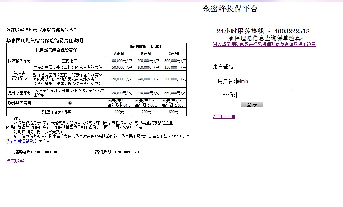This screenshot has width=343, height=207.
Task: Click the 第三者责任部分 row label
Action: coord(20,76)
